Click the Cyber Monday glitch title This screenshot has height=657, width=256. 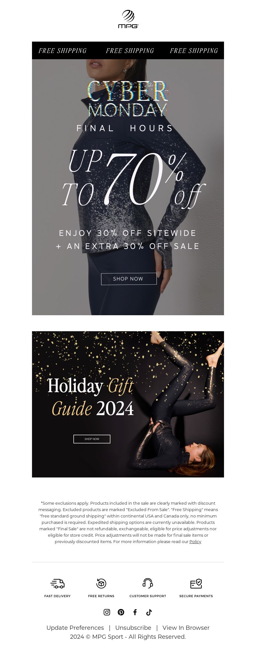pos(128,99)
